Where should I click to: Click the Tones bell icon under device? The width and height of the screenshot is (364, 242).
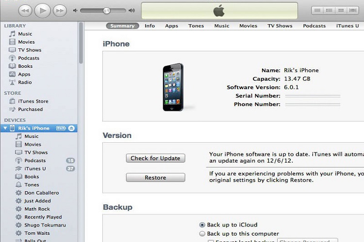point(18,185)
